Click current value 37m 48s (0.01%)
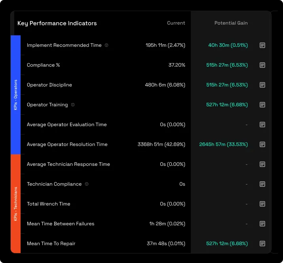Viewport: 283px width, 263px height. point(166,244)
